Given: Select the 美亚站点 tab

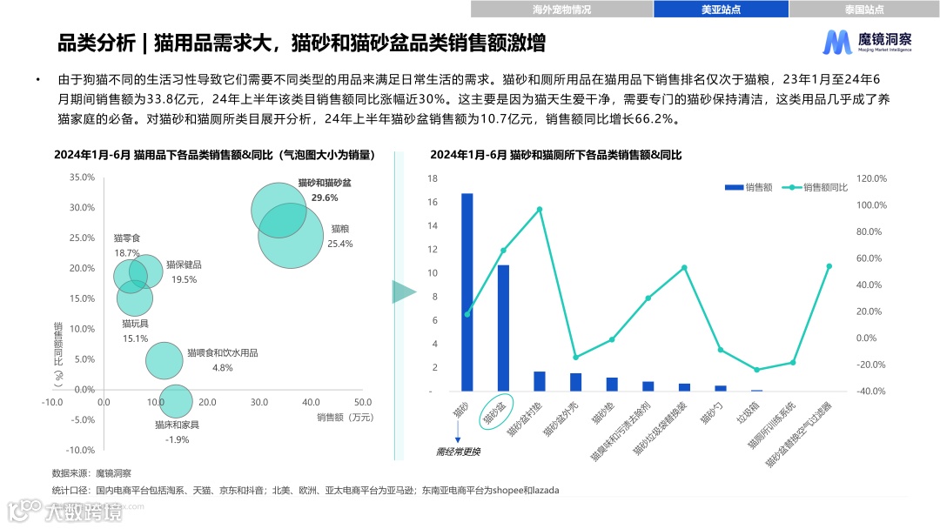Looking at the screenshot, I should [722, 9].
